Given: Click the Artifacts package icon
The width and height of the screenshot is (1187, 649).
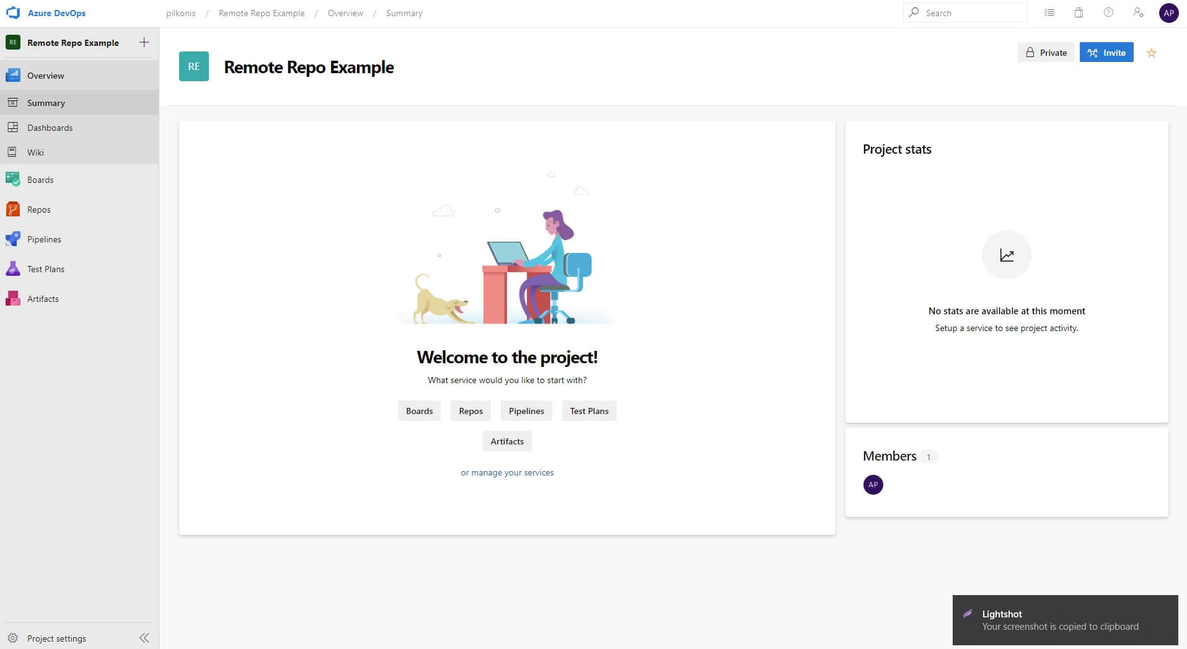Looking at the screenshot, I should tap(13, 298).
